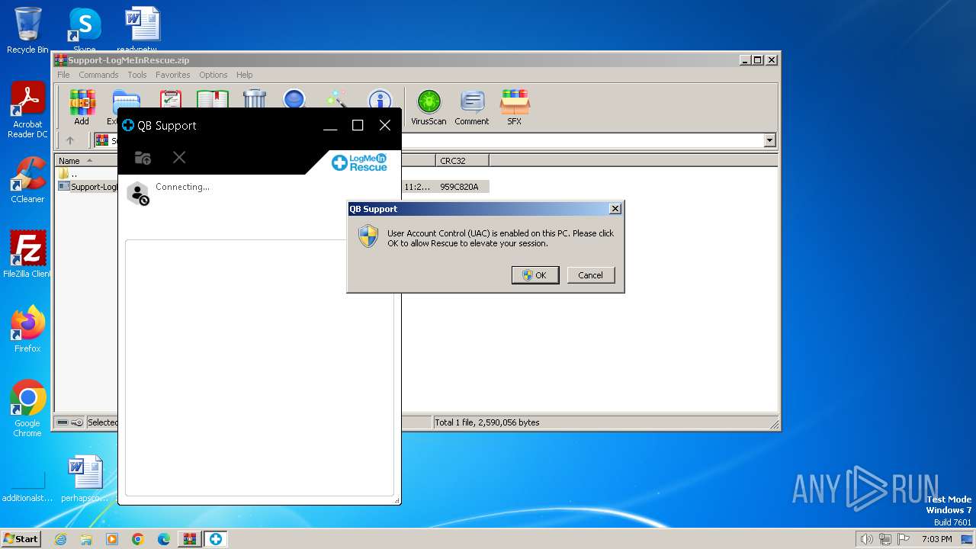The image size is (976, 549).
Task: Run VirusScan from the WinRAR toolbar
Action: pyautogui.click(x=429, y=107)
